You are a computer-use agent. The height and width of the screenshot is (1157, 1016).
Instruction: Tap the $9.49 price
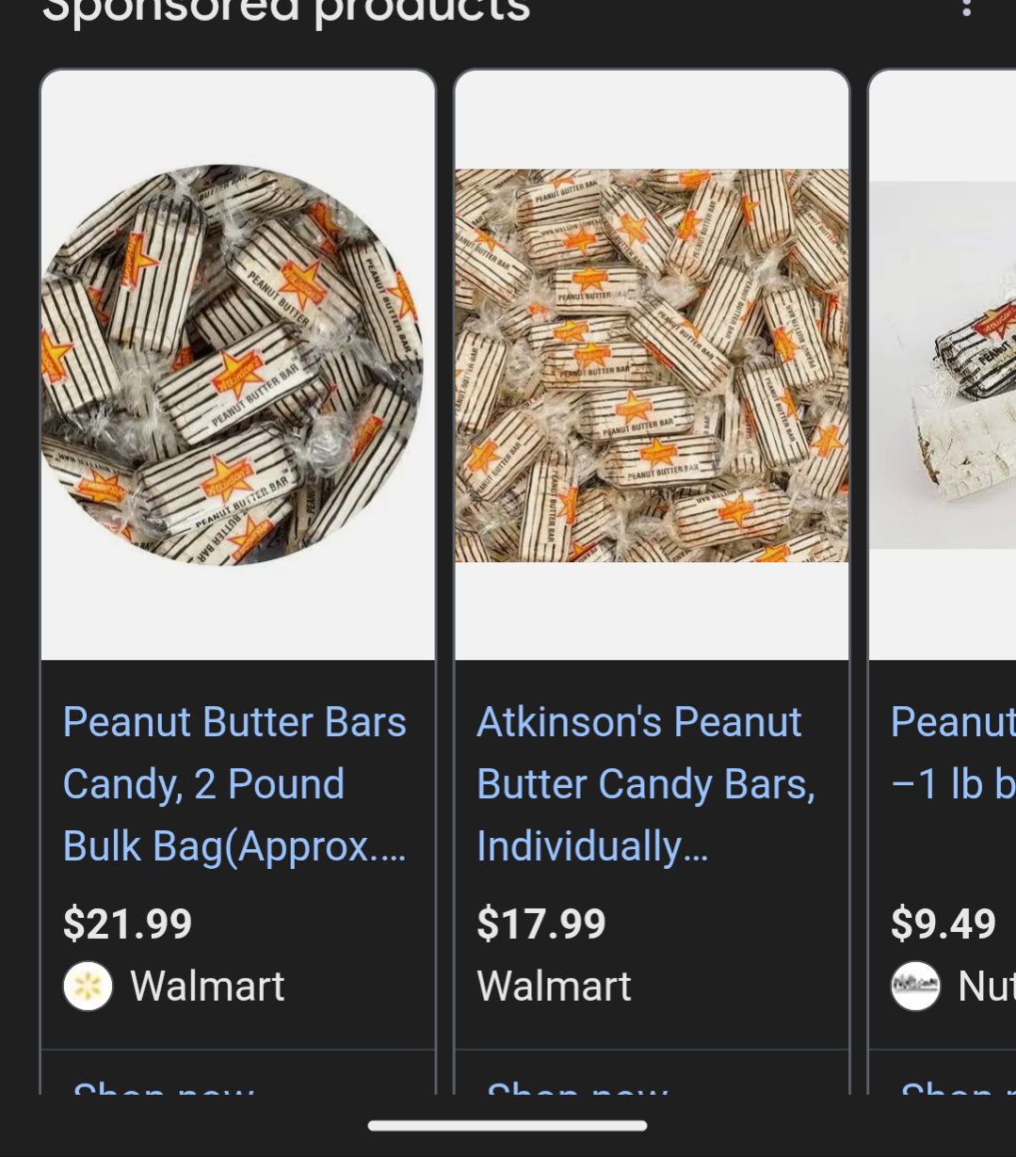(x=943, y=924)
